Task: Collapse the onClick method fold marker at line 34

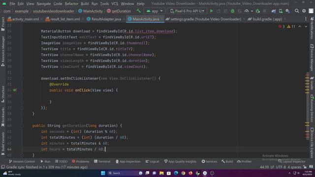Action: pos(22,90)
